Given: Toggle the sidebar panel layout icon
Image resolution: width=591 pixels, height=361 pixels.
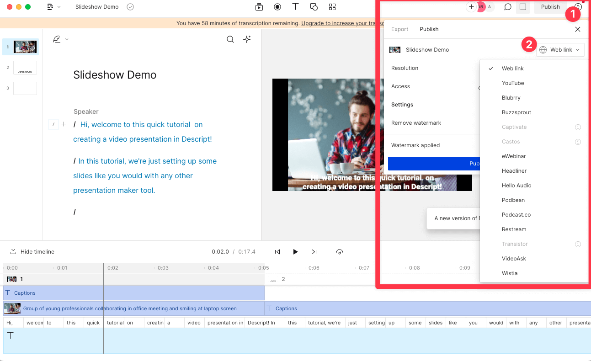Looking at the screenshot, I should point(523,7).
